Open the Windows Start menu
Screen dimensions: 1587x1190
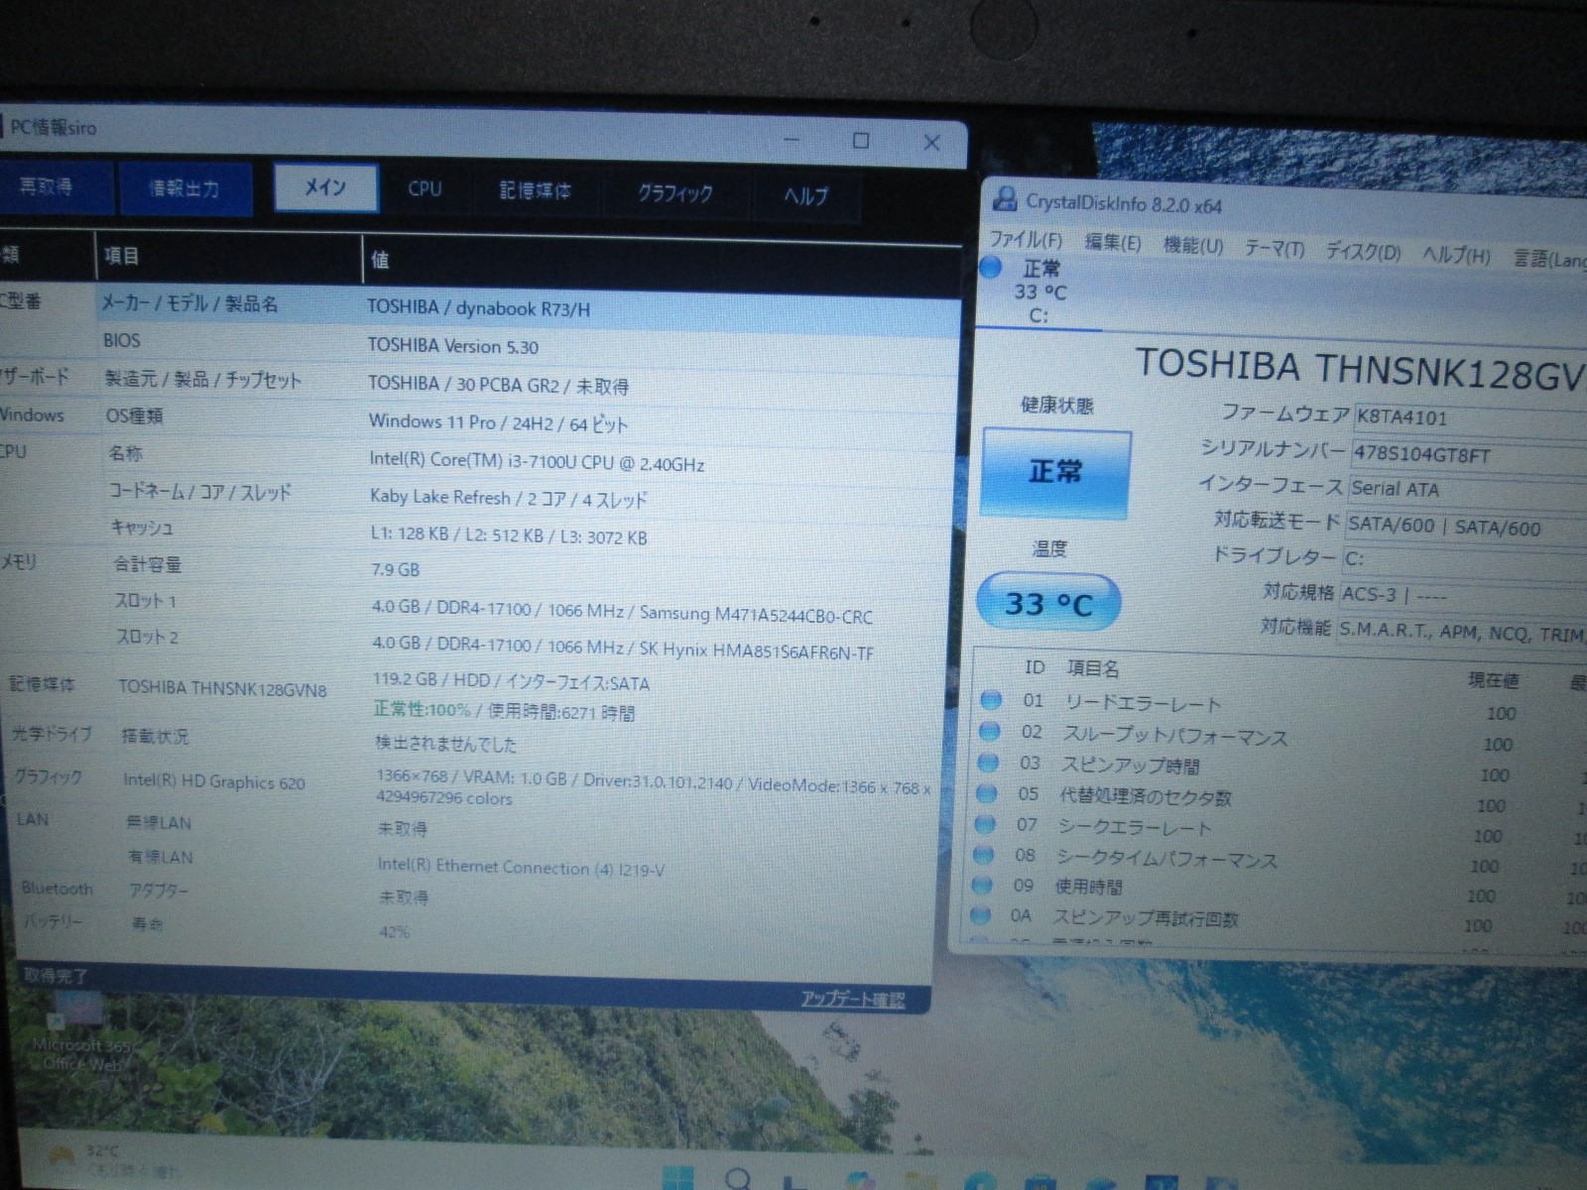pos(678,1180)
